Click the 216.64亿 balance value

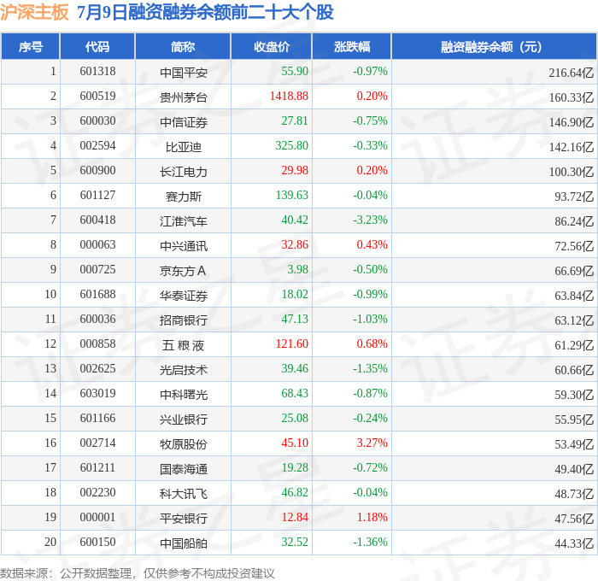click(x=572, y=73)
